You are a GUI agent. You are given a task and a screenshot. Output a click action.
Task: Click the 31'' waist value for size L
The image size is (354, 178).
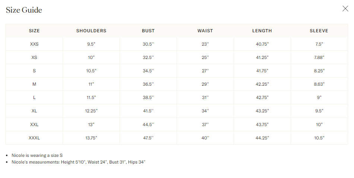pyautogui.click(x=205, y=98)
